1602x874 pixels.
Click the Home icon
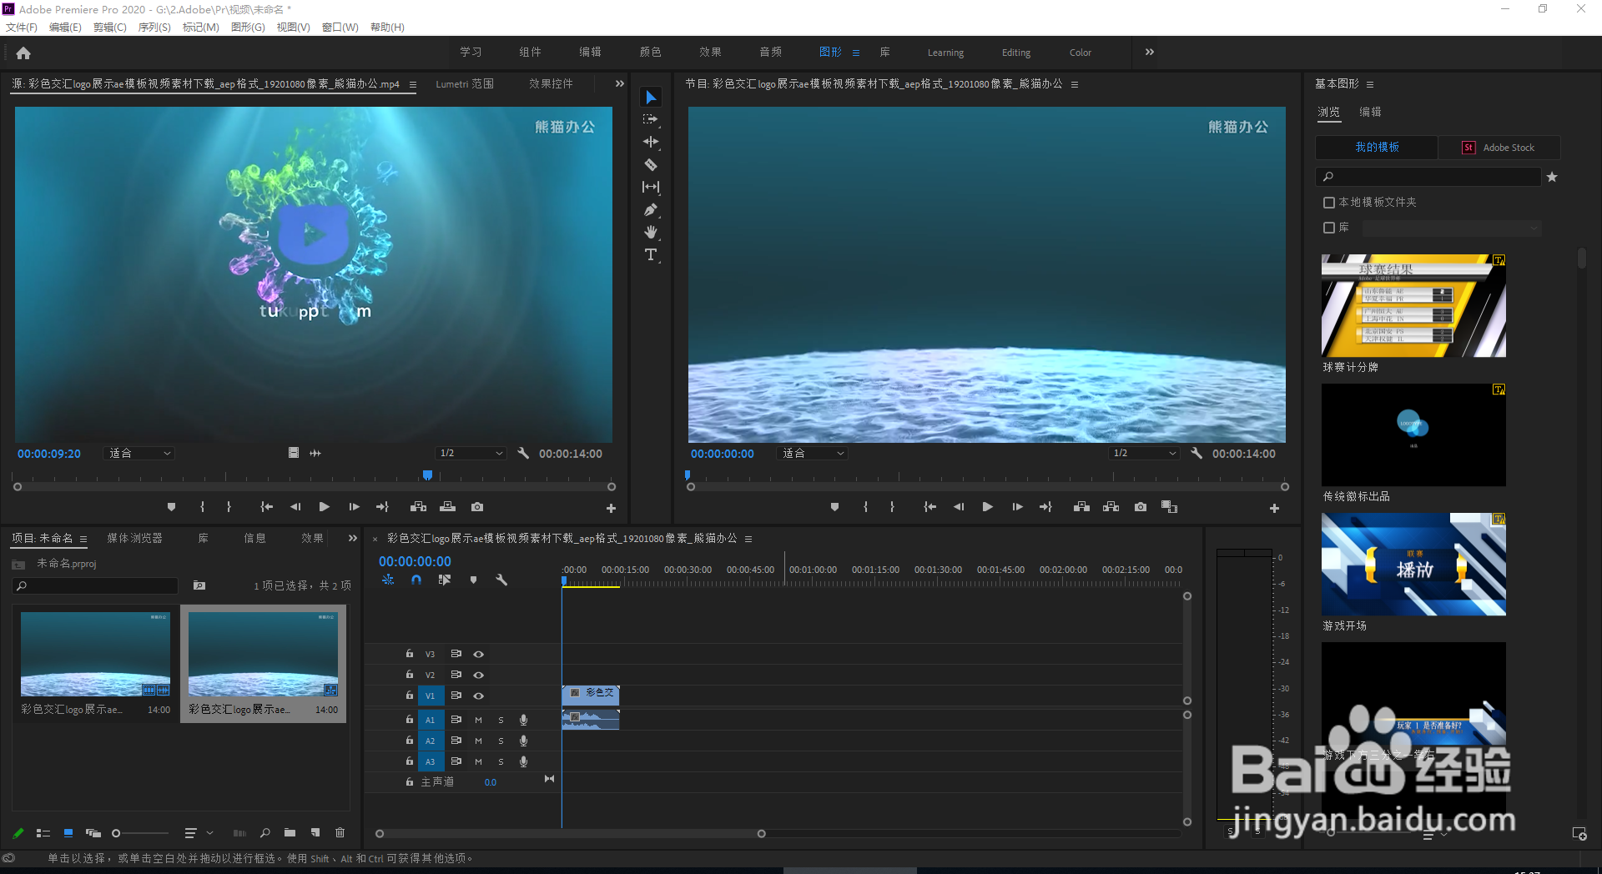point(23,53)
